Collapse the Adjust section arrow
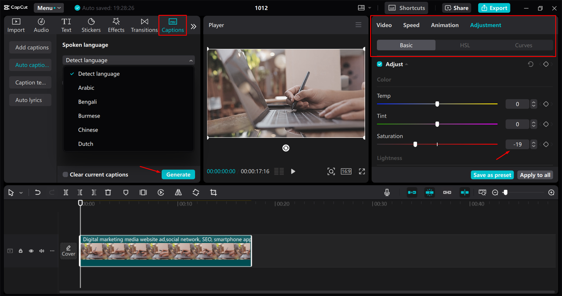This screenshot has height=296, width=562. point(407,64)
